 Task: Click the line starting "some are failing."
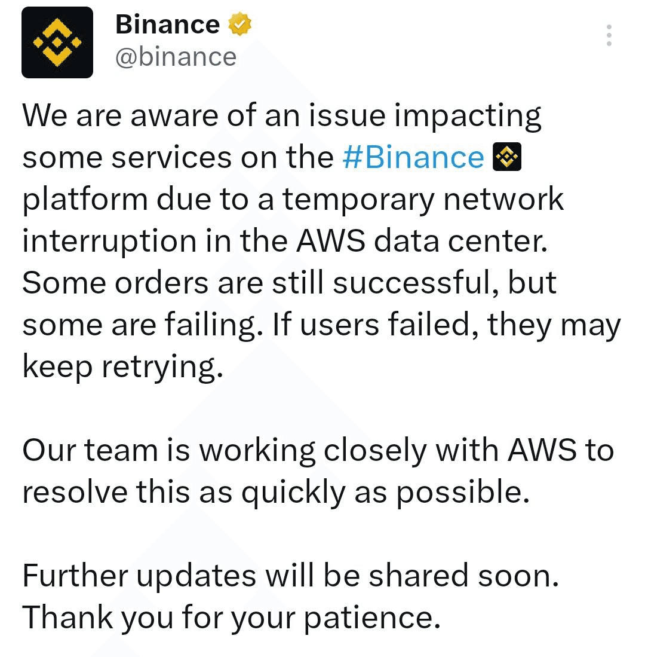[321, 325]
